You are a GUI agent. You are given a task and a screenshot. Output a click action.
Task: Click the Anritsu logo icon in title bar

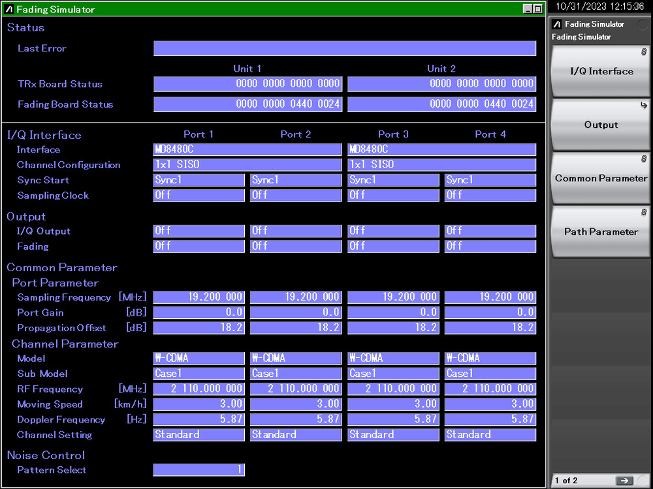pos(9,9)
